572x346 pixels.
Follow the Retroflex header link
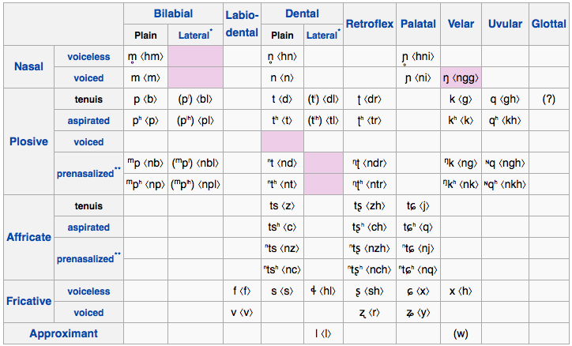point(370,24)
